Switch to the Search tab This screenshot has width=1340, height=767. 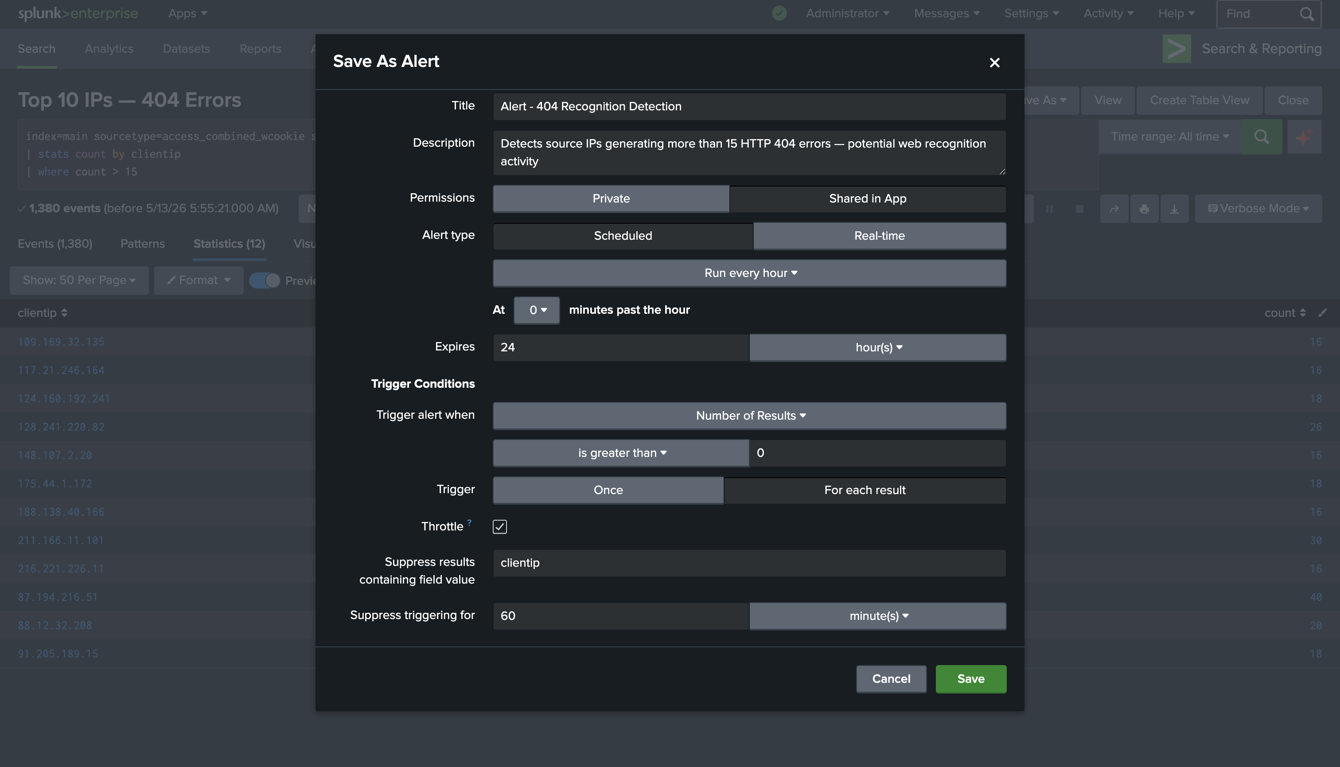(x=36, y=48)
